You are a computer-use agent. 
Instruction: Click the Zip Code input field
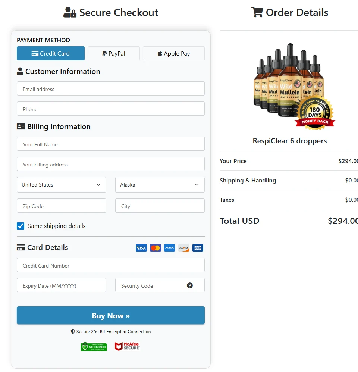(62, 206)
